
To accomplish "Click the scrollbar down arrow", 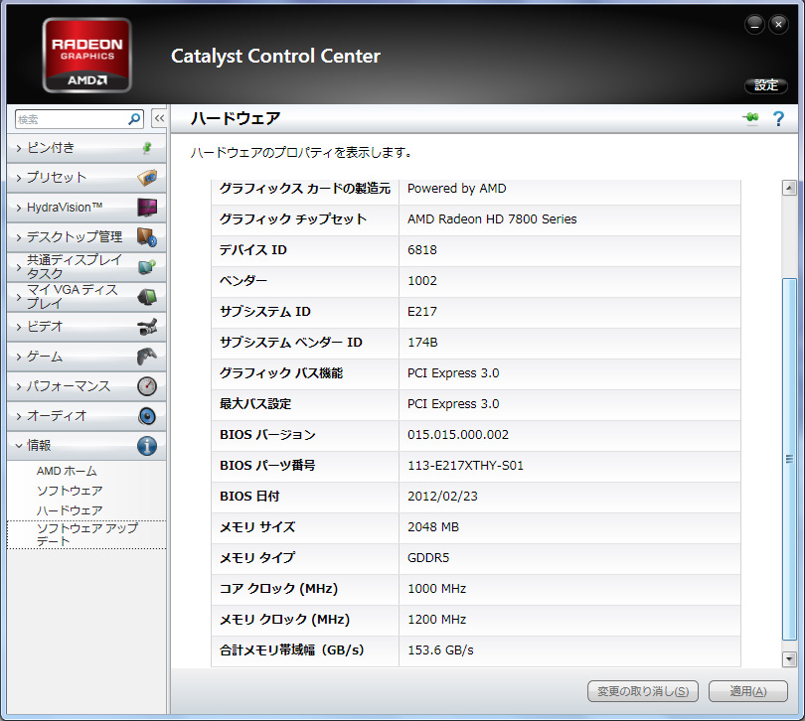I will pos(789,658).
